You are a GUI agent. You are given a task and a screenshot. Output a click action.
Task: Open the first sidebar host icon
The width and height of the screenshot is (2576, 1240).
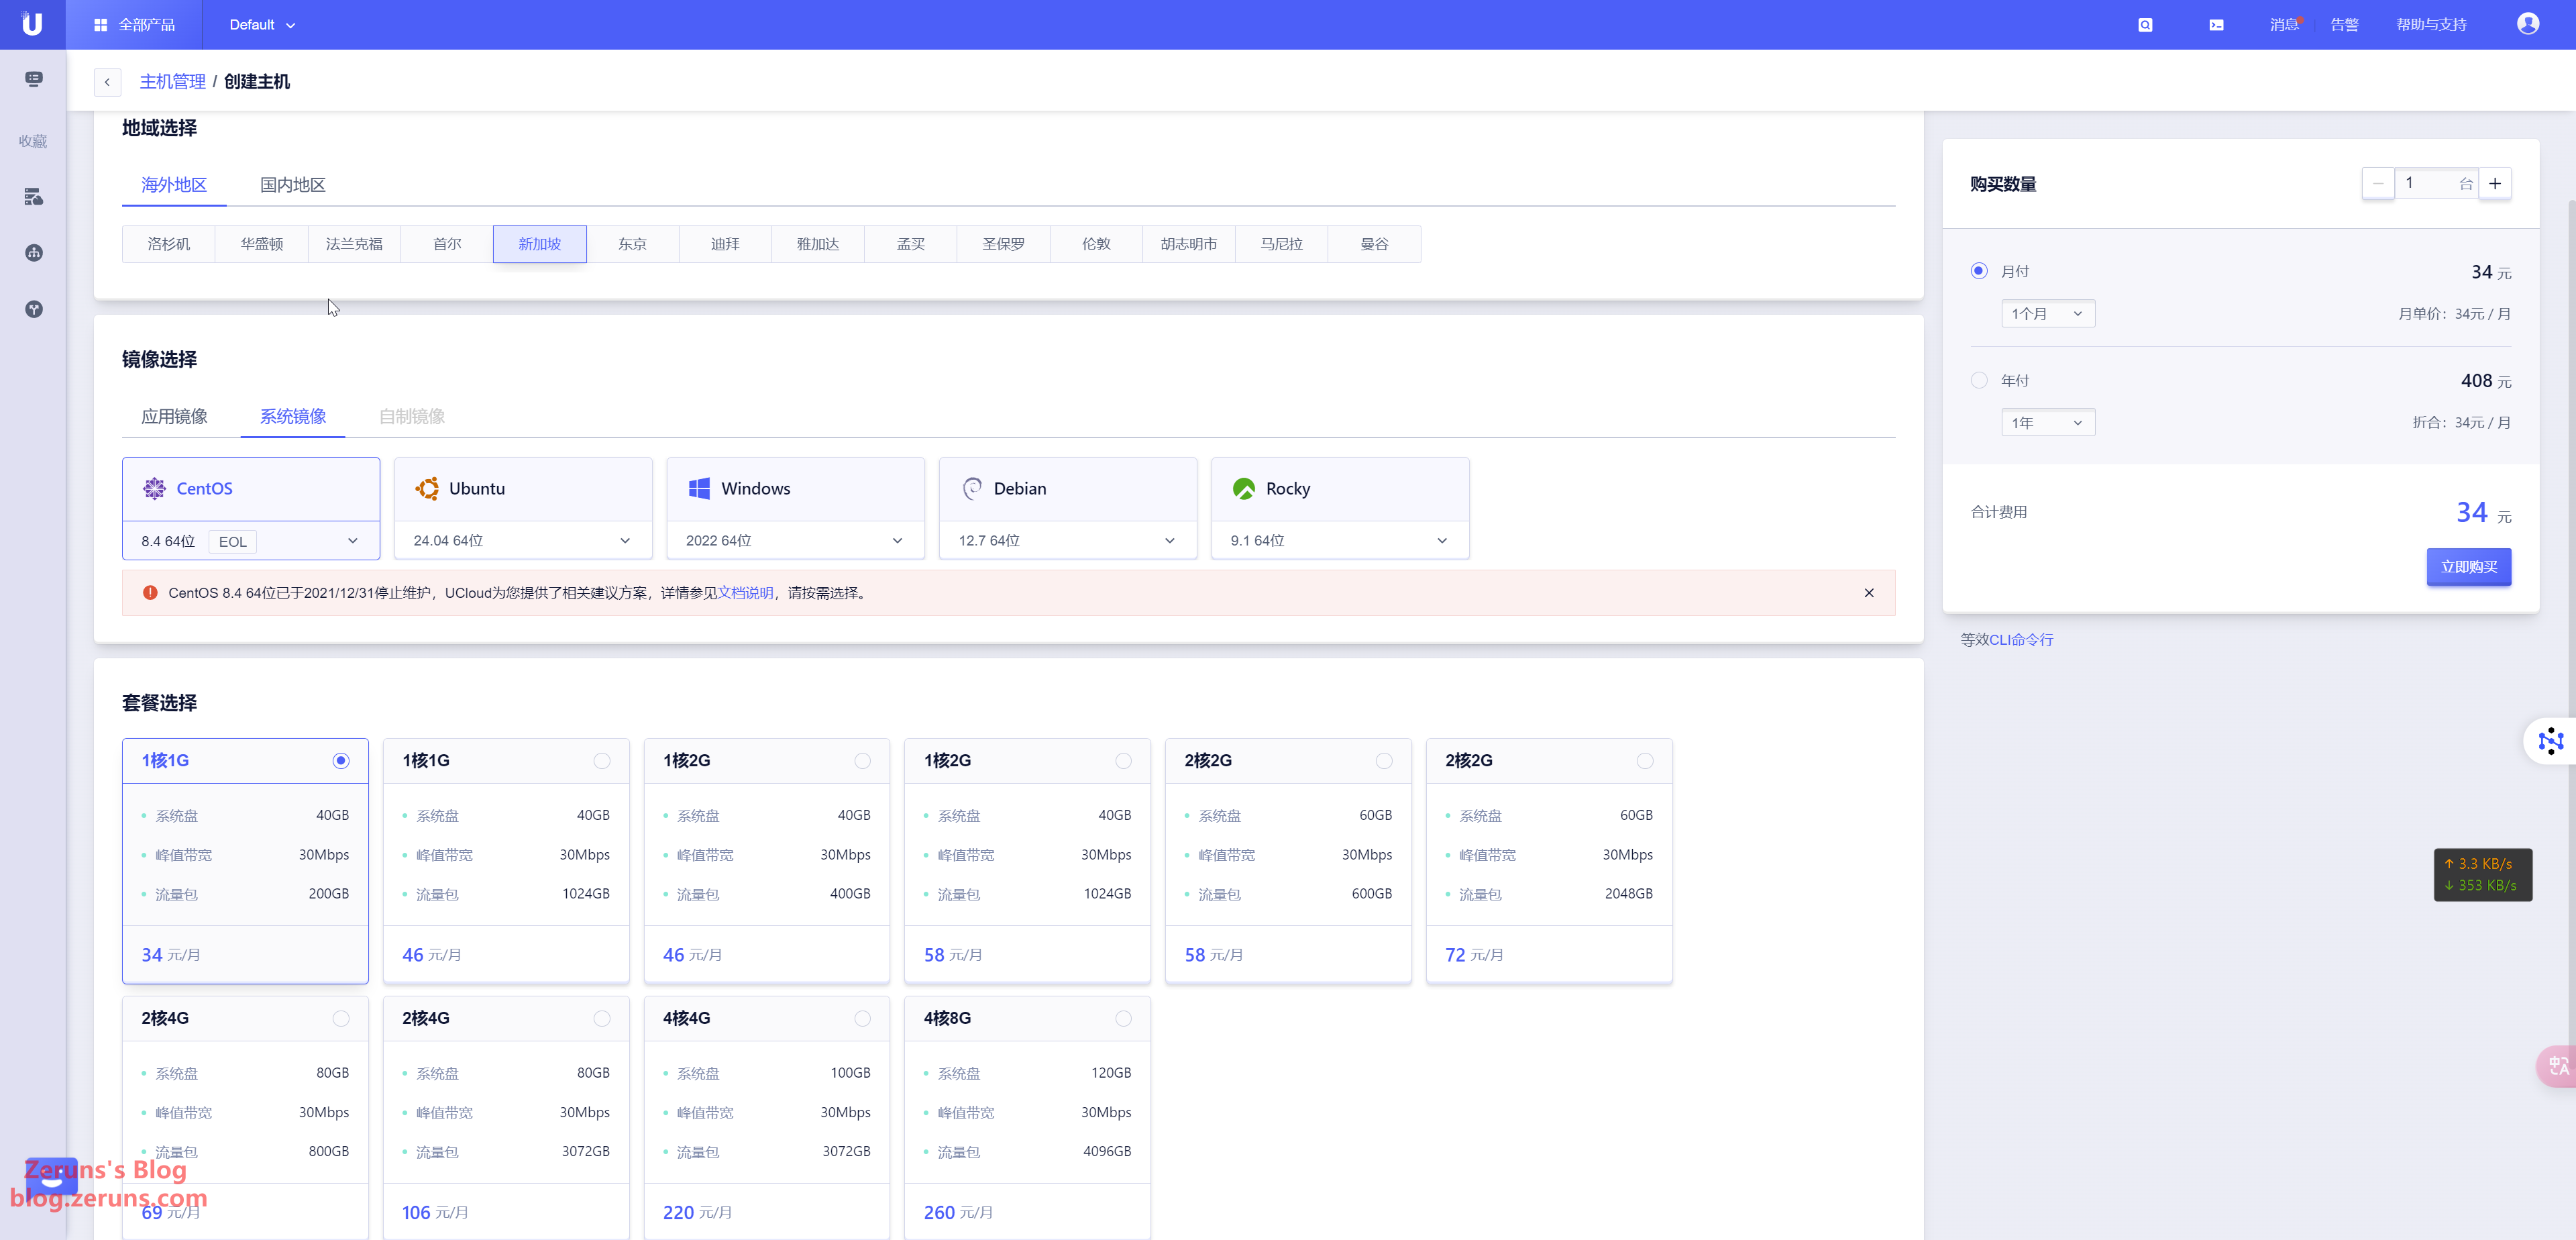[x=34, y=79]
